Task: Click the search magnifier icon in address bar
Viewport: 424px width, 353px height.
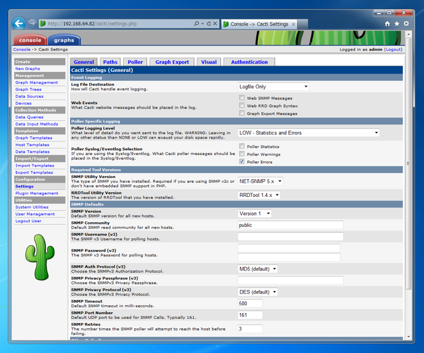Action: pos(197,24)
